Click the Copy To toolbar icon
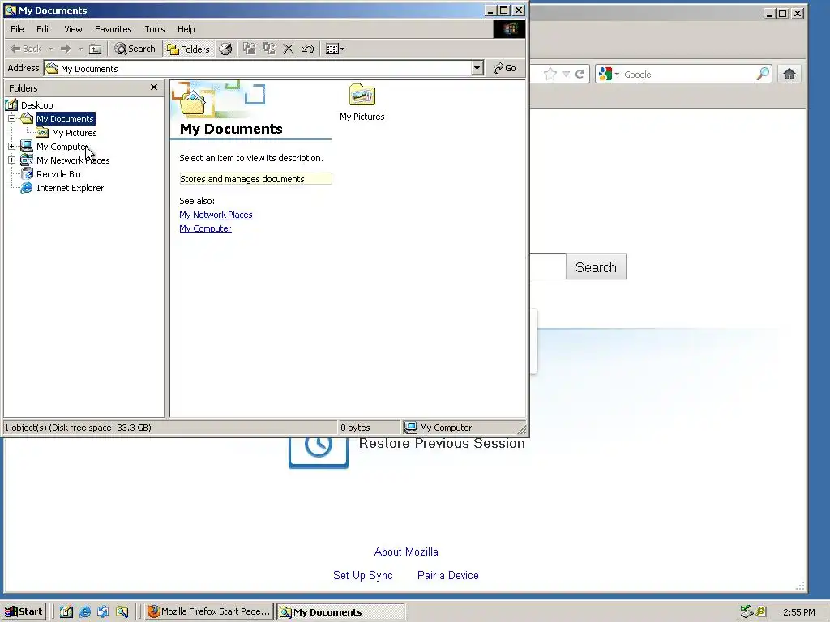This screenshot has width=830, height=622. tap(269, 49)
